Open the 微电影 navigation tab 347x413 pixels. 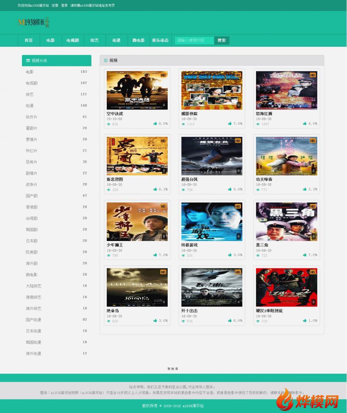coord(138,40)
